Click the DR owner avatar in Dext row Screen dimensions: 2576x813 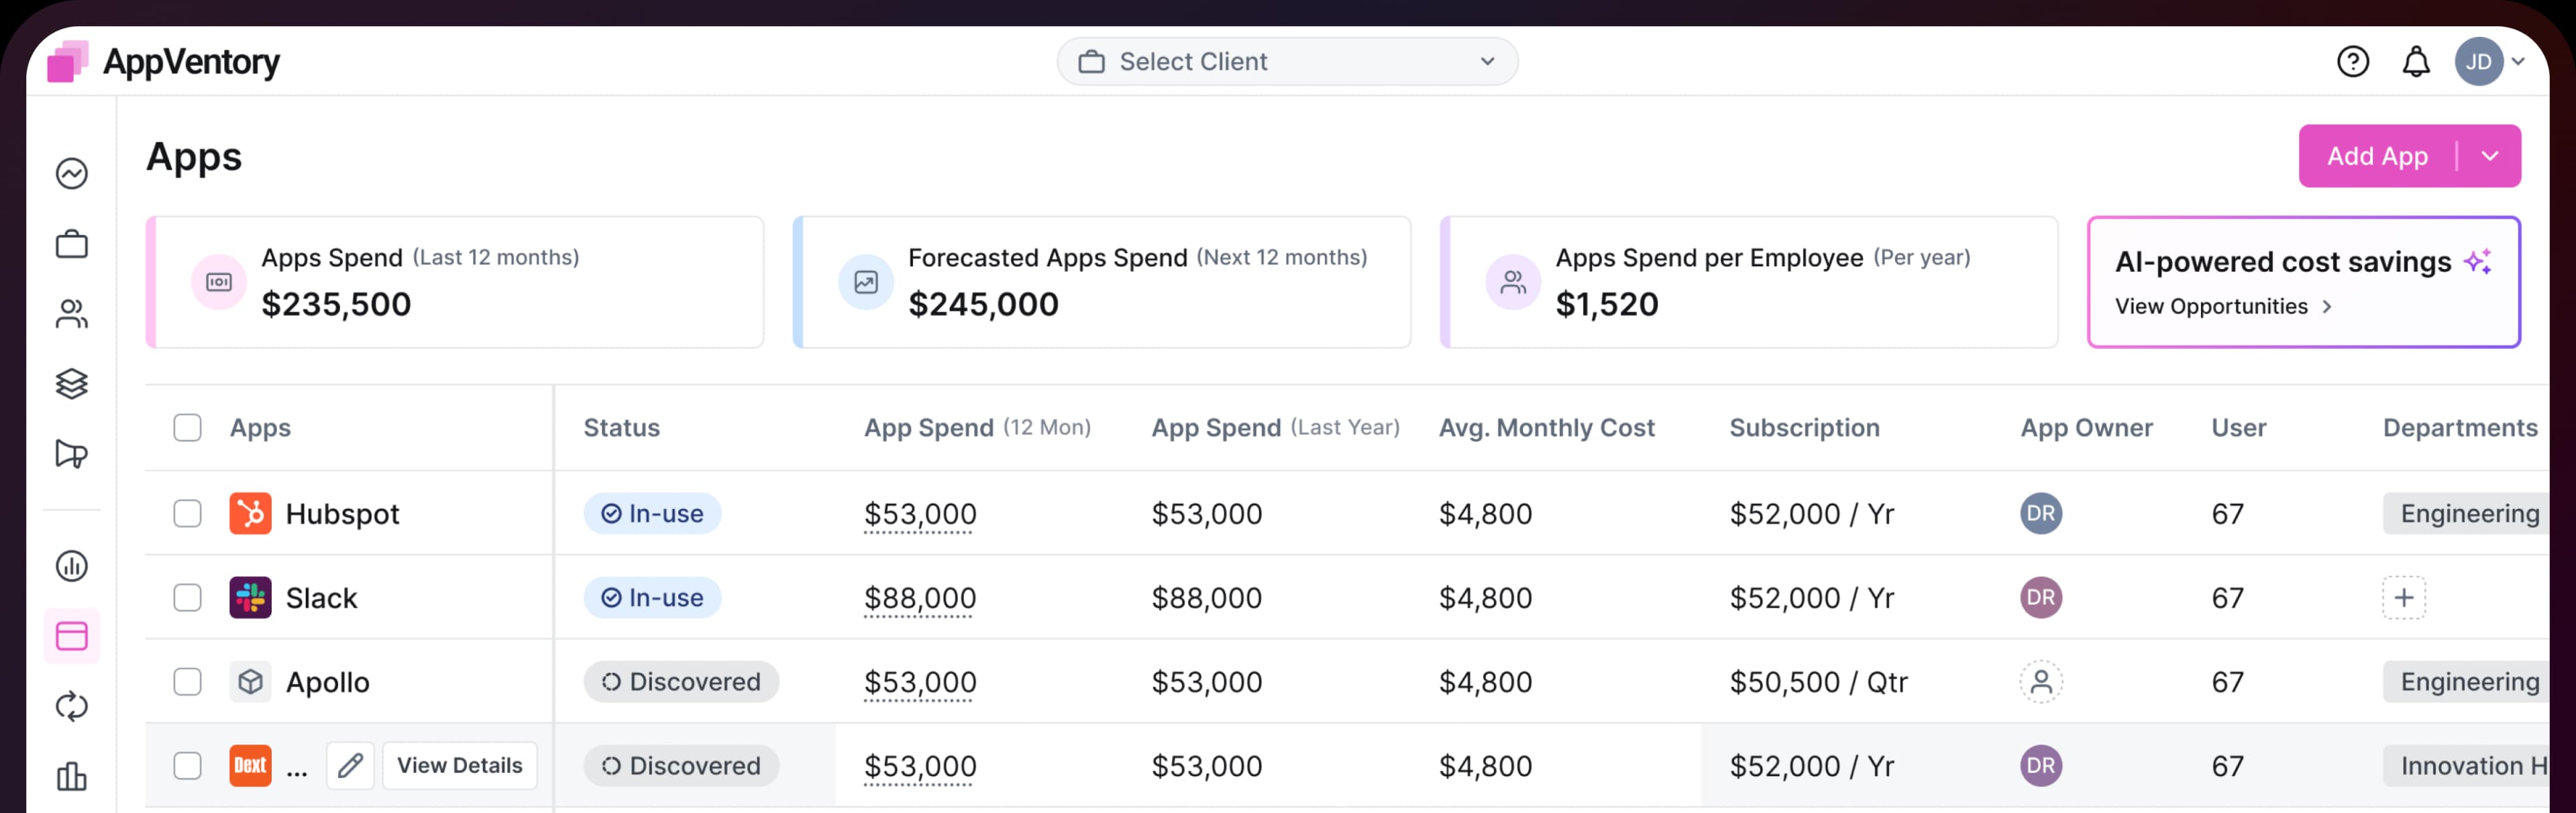[x=2041, y=766]
